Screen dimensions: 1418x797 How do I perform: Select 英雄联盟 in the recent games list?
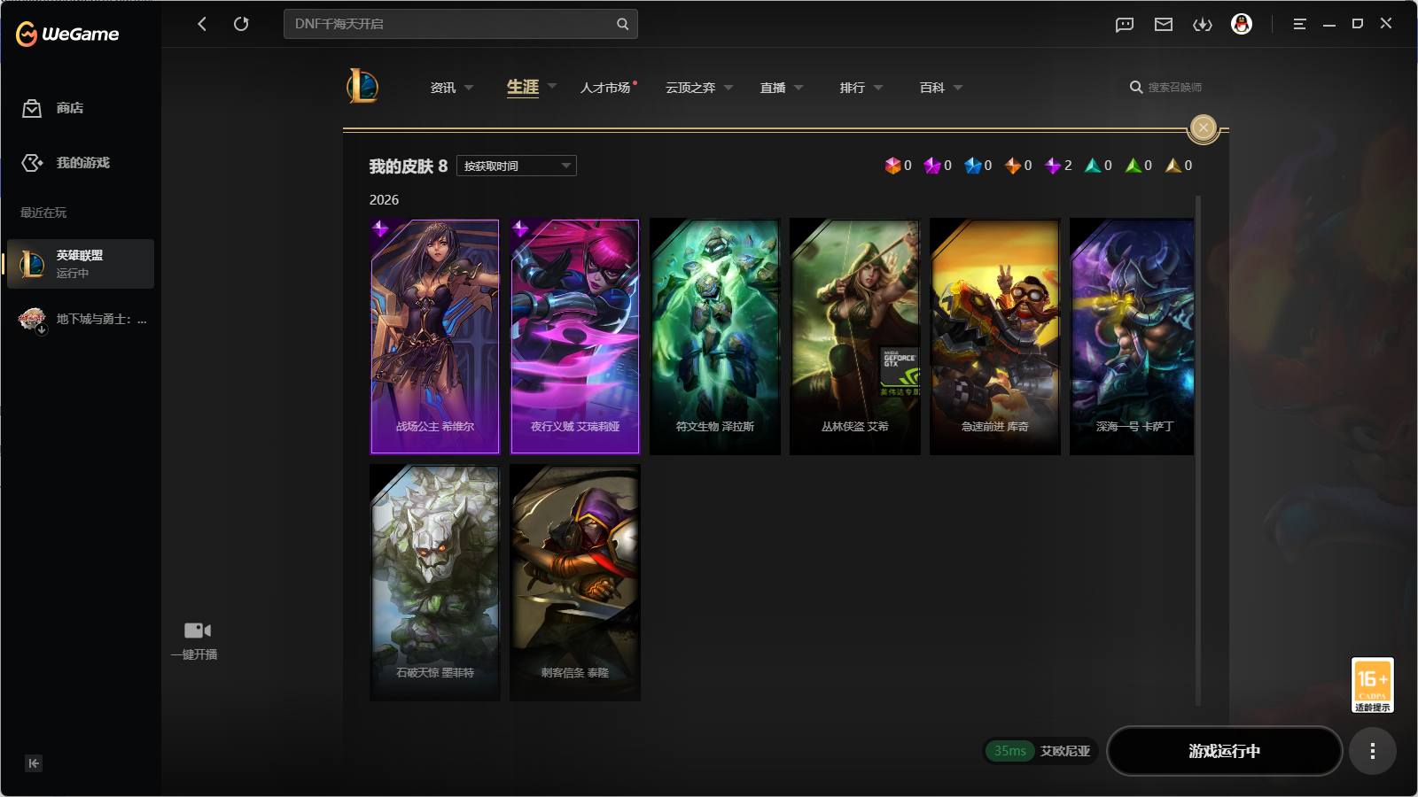point(81,264)
